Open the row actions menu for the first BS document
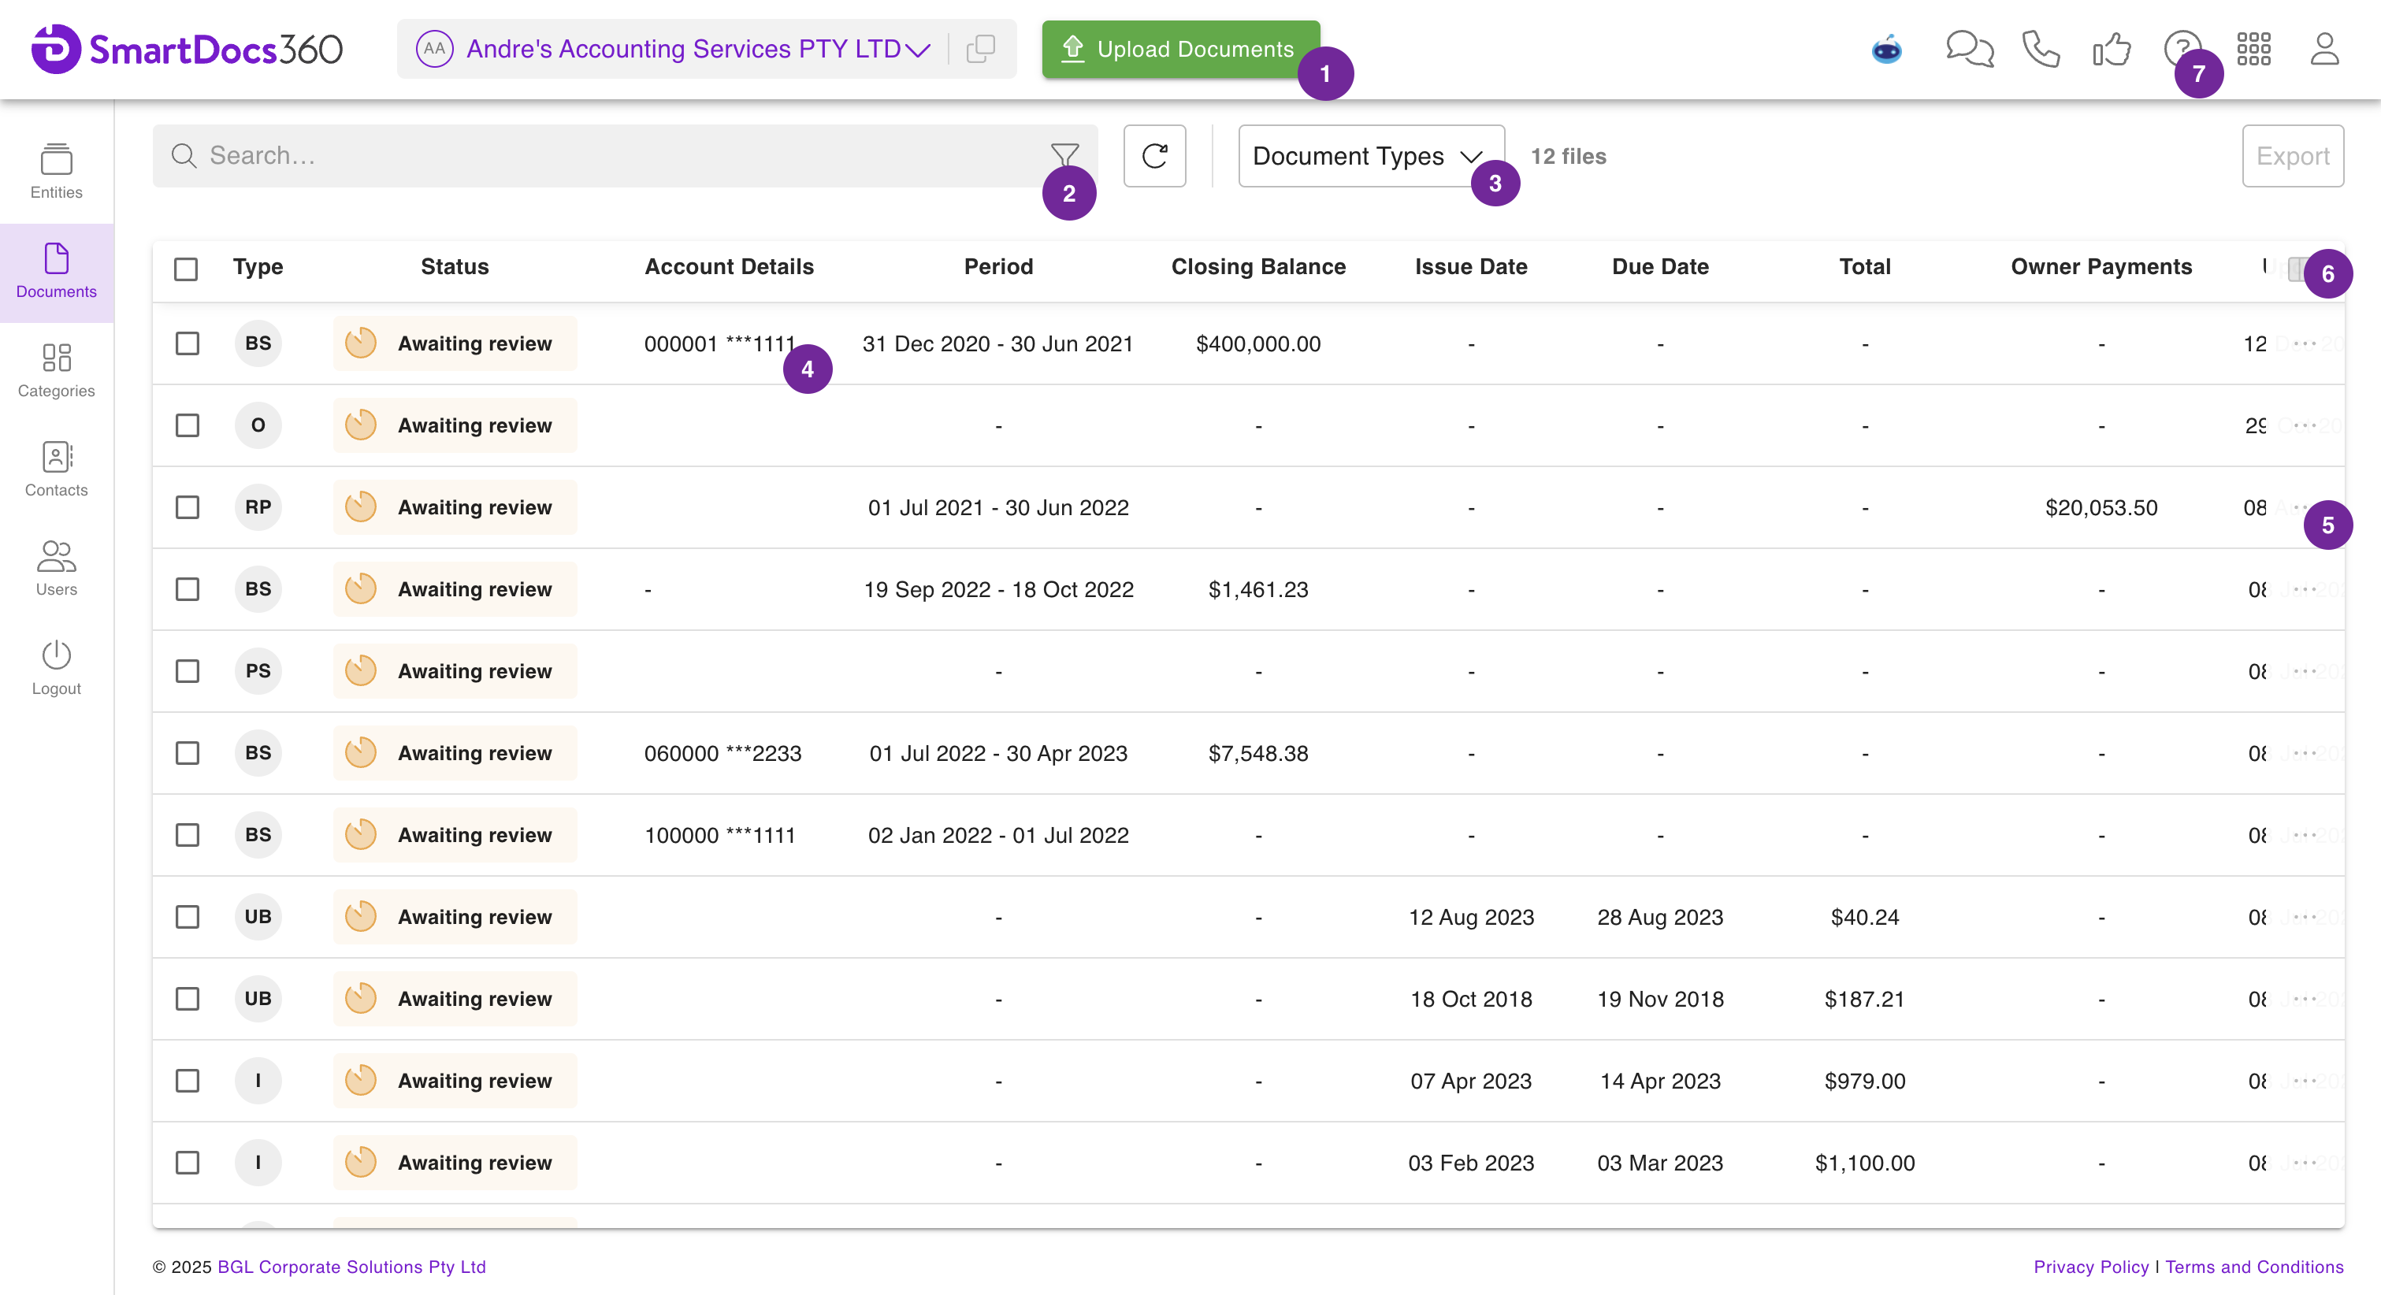 2305,344
